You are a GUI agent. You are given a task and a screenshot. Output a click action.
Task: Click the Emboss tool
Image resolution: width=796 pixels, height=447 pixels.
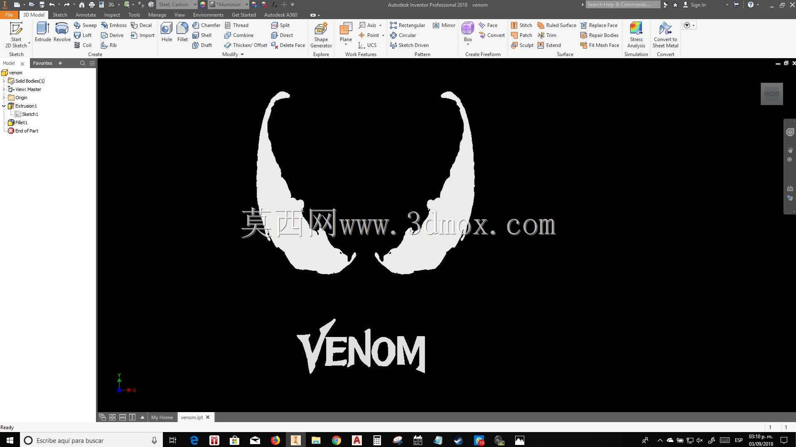click(x=114, y=25)
